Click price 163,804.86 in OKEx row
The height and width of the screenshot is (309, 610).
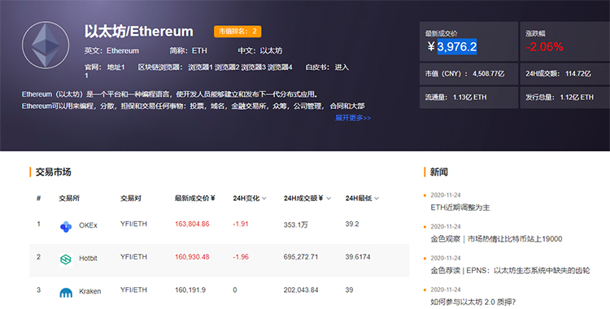tap(192, 224)
